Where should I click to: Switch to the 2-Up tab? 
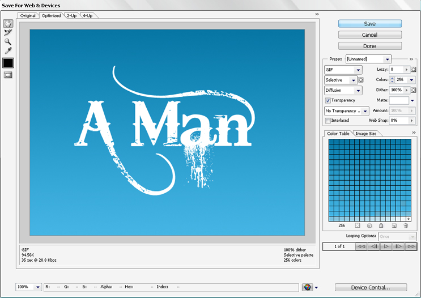click(71, 16)
